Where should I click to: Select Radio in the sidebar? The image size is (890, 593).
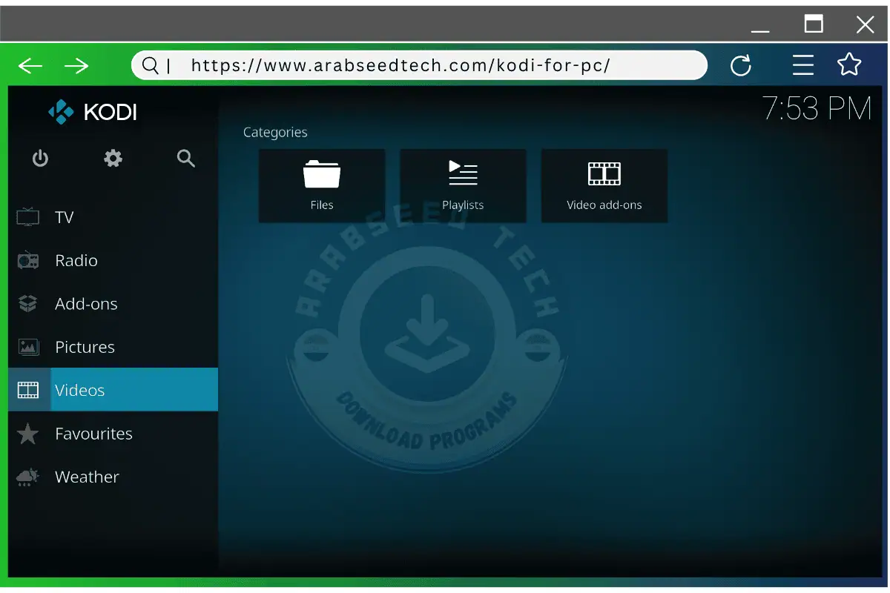[x=76, y=260]
